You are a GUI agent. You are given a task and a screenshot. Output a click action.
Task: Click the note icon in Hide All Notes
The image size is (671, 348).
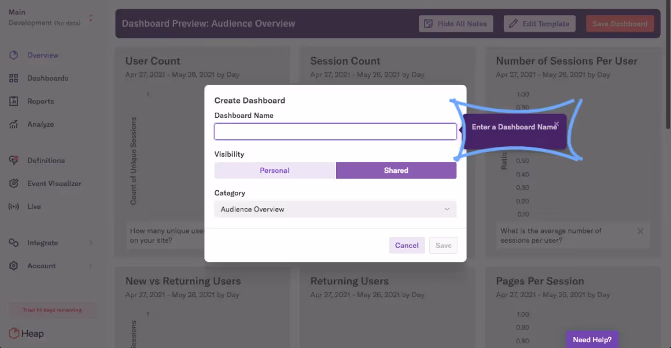pyautogui.click(x=429, y=24)
